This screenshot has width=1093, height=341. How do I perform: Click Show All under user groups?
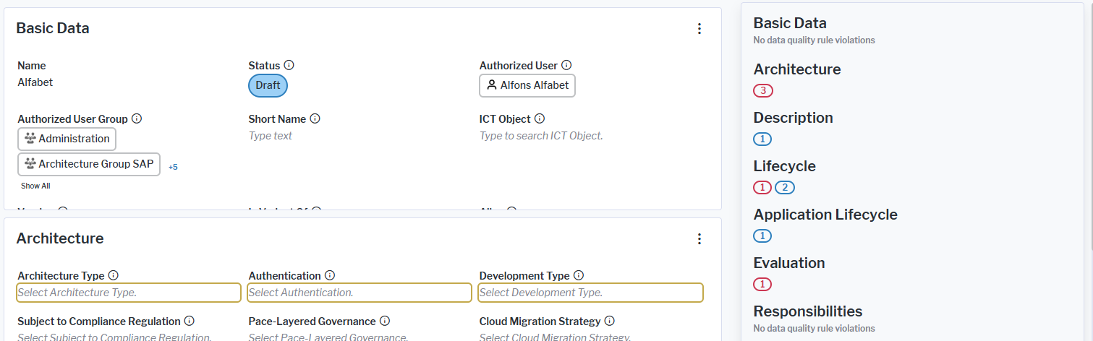tap(35, 186)
